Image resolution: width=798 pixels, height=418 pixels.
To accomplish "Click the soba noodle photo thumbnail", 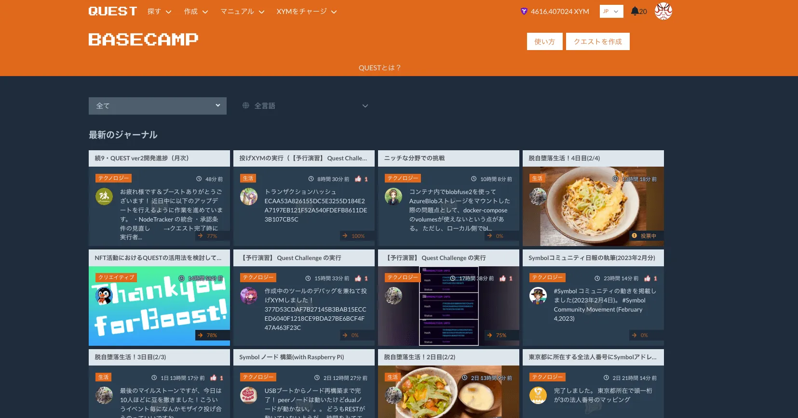I will click(x=593, y=207).
